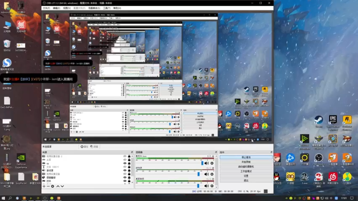Click the 停止推流 button
Screen dimensions: 358x201
[246, 157]
